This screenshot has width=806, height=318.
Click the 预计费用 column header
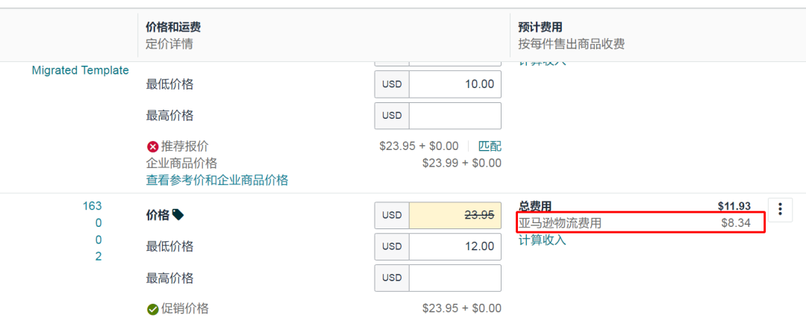(x=540, y=28)
